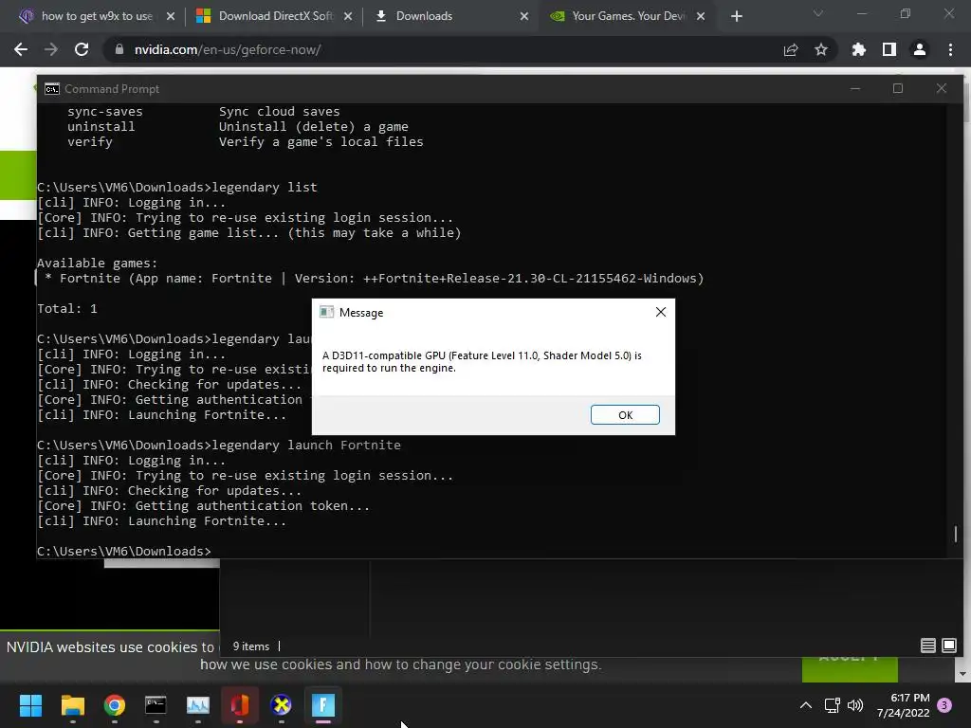Bookmark this tab with the star icon
Screen dimensions: 971x728
click(821, 49)
